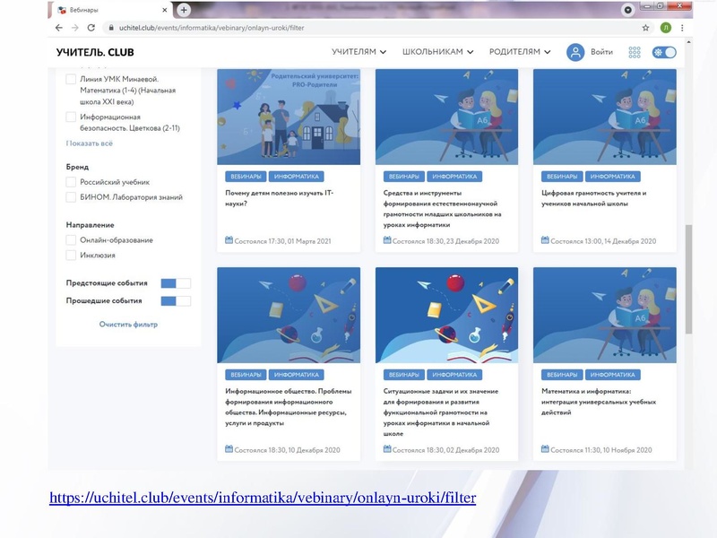The image size is (717, 538).
Task: Expand the ШКОЛЬНИКАМ dropdown menu
Action: coord(437,52)
